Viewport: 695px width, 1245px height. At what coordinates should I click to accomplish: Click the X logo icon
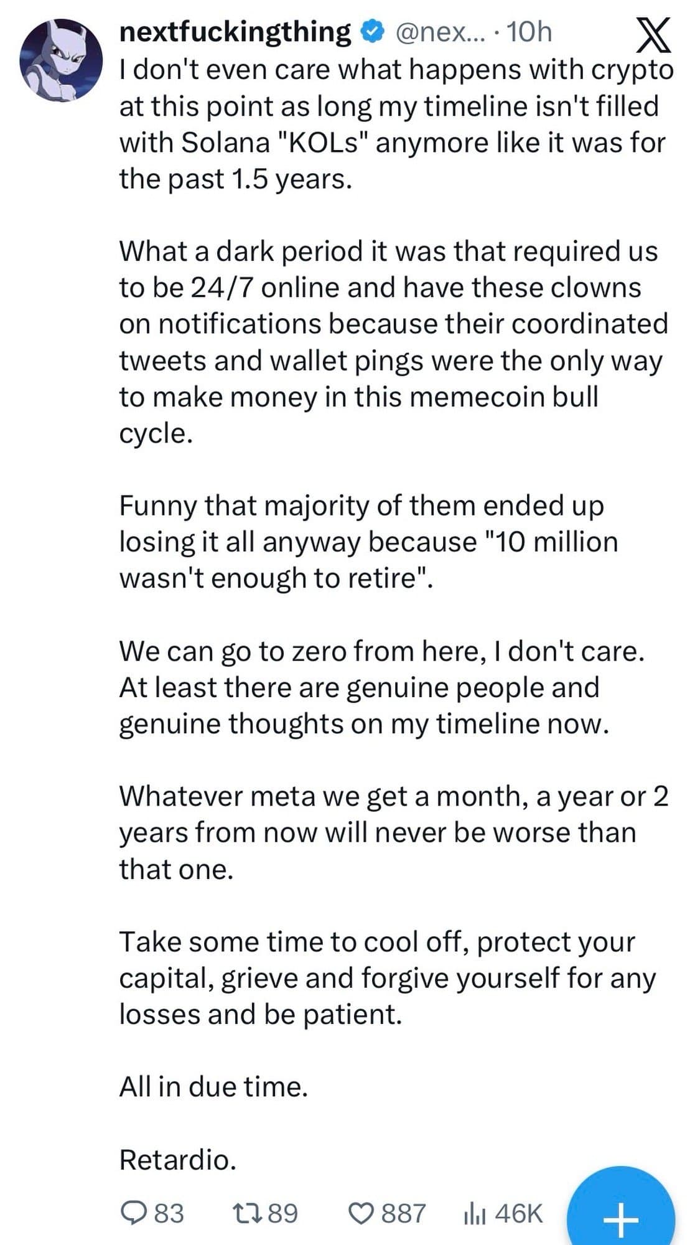pos(655,35)
